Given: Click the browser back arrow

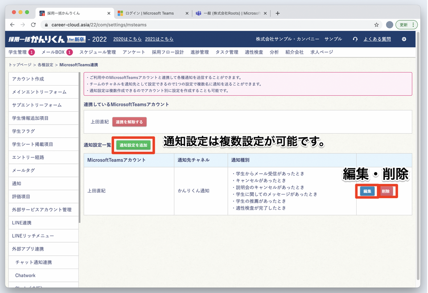Looking at the screenshot, I should point(12,25).
